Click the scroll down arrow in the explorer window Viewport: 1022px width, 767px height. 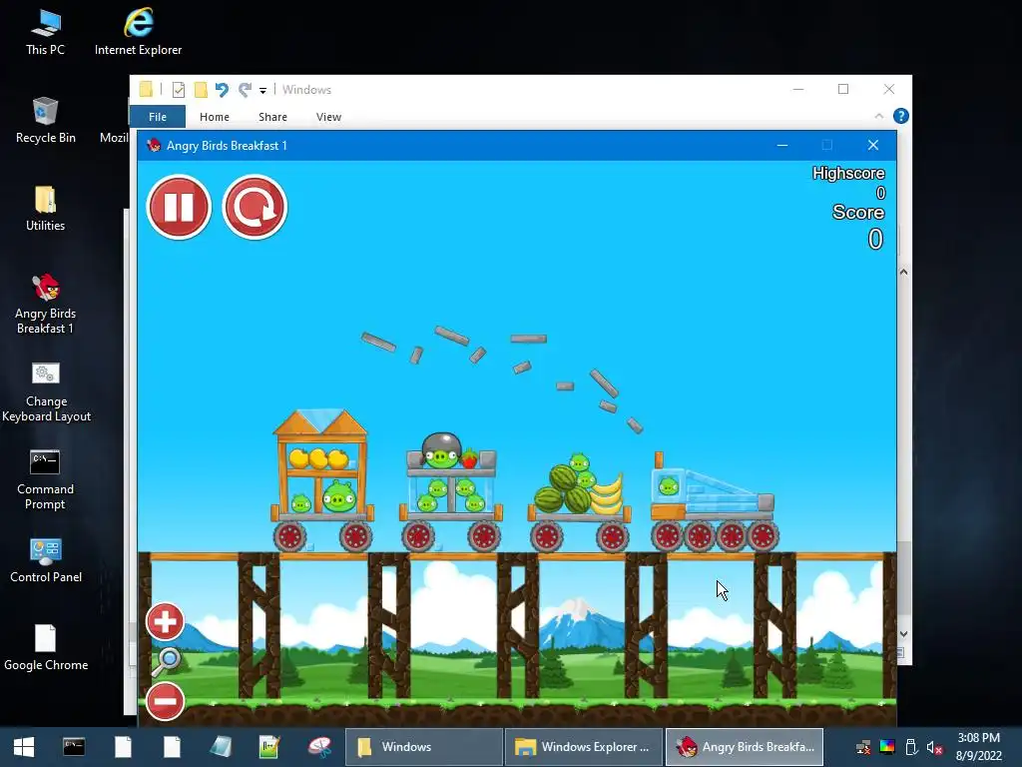pyautogui.click(x=904, y=634)
